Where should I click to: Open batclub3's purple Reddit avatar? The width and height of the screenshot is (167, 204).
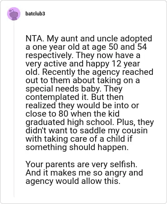14,14
